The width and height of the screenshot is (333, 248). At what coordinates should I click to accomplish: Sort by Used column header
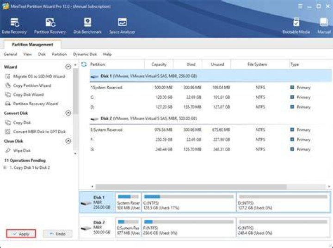tap(188, 65)
